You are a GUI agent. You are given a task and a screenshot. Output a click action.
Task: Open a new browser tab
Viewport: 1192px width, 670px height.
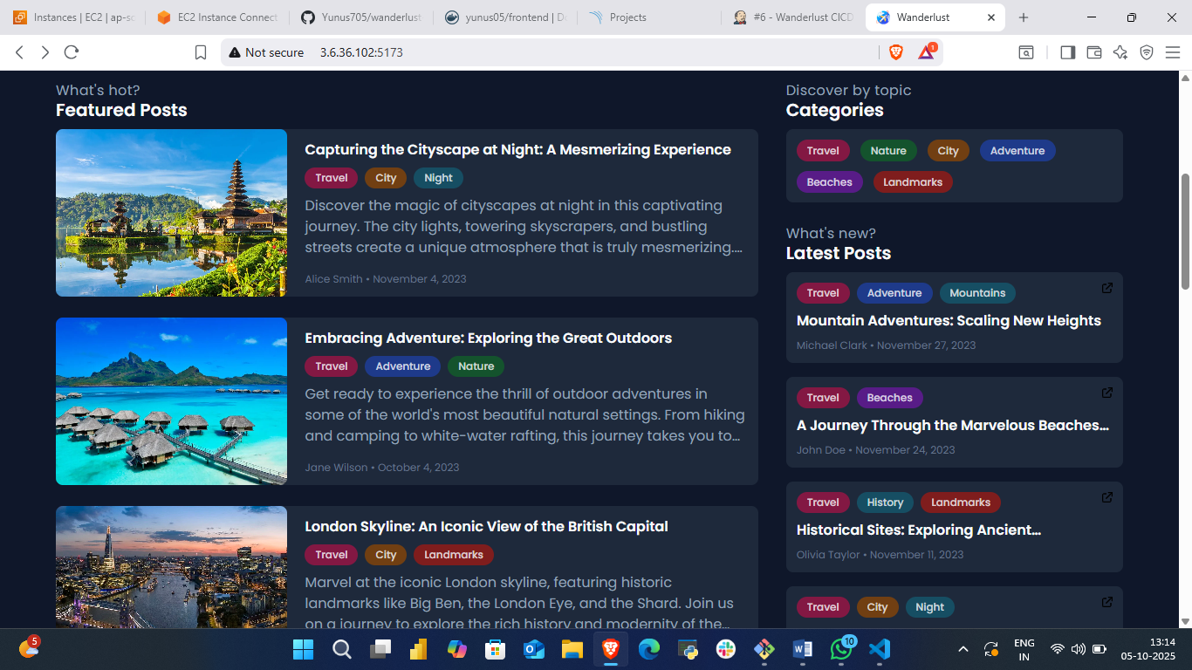tap(1024, 17)
